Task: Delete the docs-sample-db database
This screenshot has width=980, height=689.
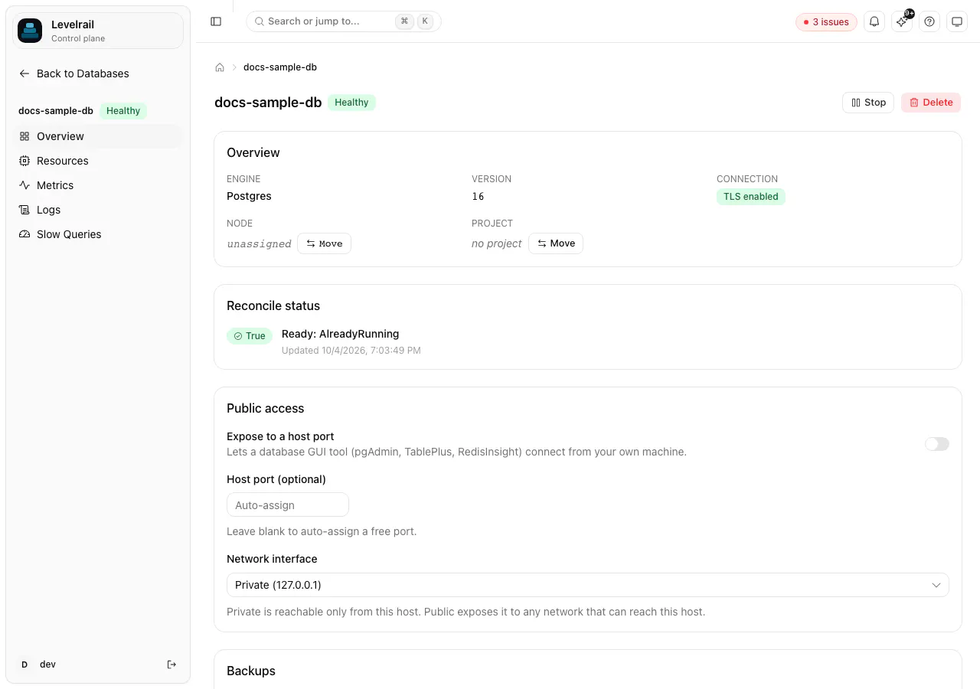Action: (x=931, y=103)
